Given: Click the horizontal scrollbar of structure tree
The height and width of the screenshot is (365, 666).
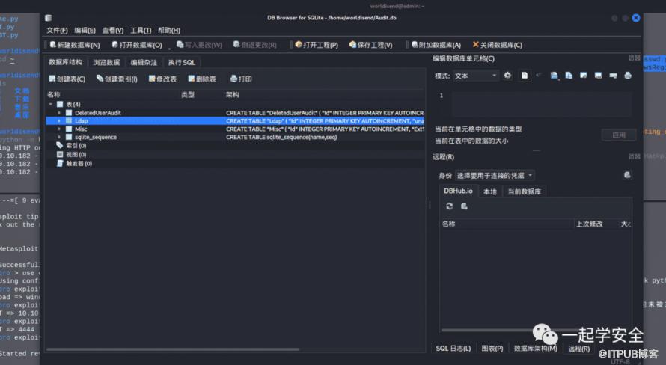Looking at the screenshot, I should [173, 349].
